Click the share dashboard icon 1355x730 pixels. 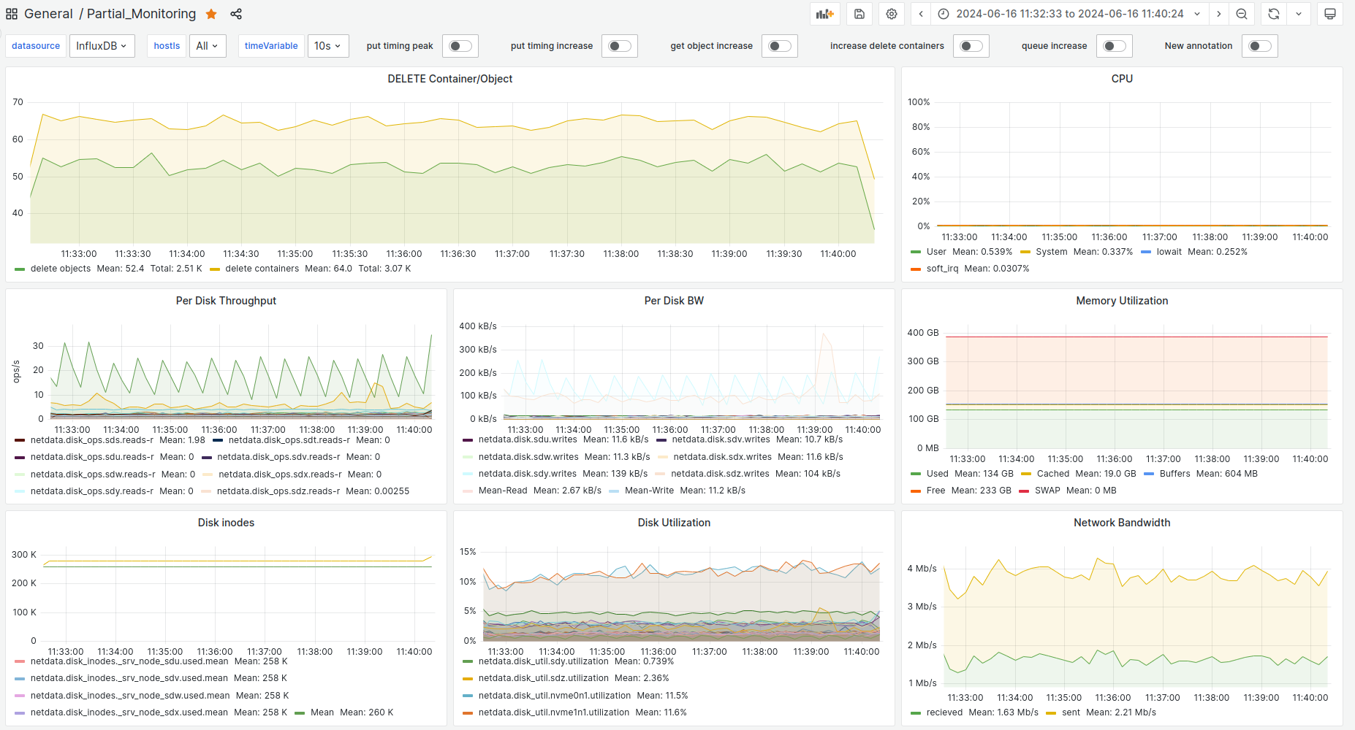(x=236, y=14)
